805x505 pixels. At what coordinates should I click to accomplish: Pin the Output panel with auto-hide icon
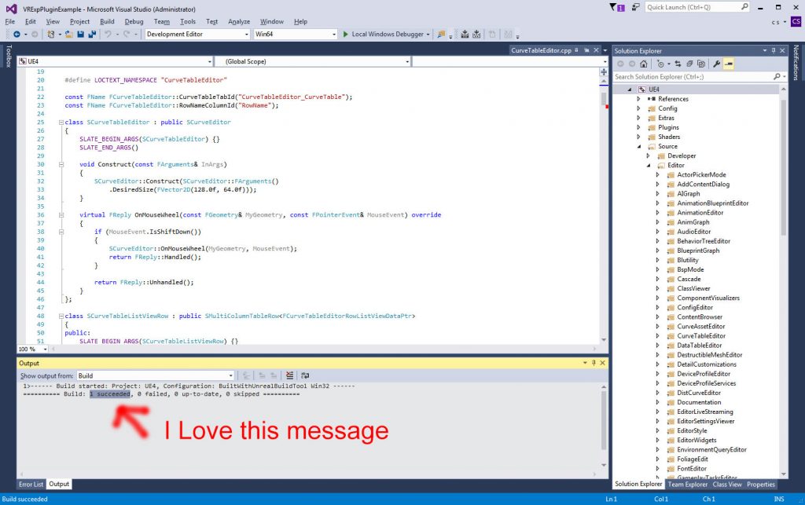(594, 363)
